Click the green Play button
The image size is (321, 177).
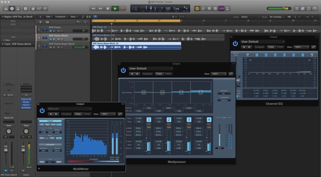pos(115,8)
